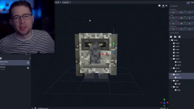Image resolution: width=194 pixels, height=109 pixels.
Task: Click the screenshot icon above the viewport
Action: coord(159,6)
